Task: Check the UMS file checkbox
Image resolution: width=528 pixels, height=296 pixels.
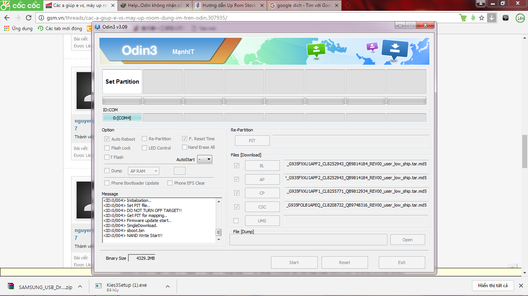Action: coord(236,221)
